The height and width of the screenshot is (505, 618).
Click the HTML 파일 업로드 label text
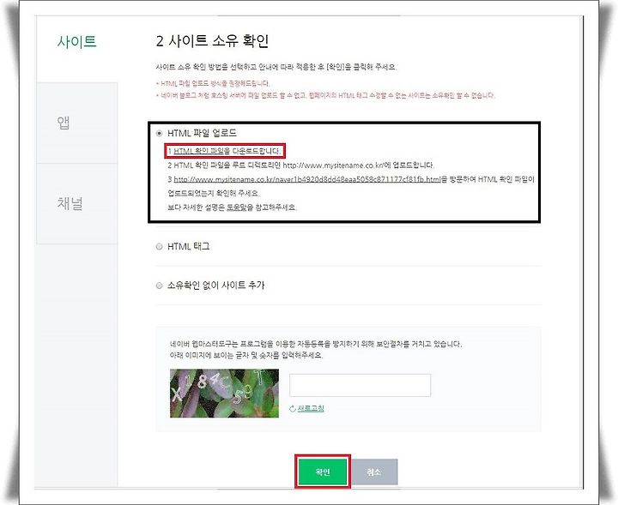(x=202, y=133)
